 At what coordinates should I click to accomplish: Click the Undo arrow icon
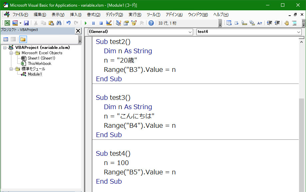[x=68, y=23]
